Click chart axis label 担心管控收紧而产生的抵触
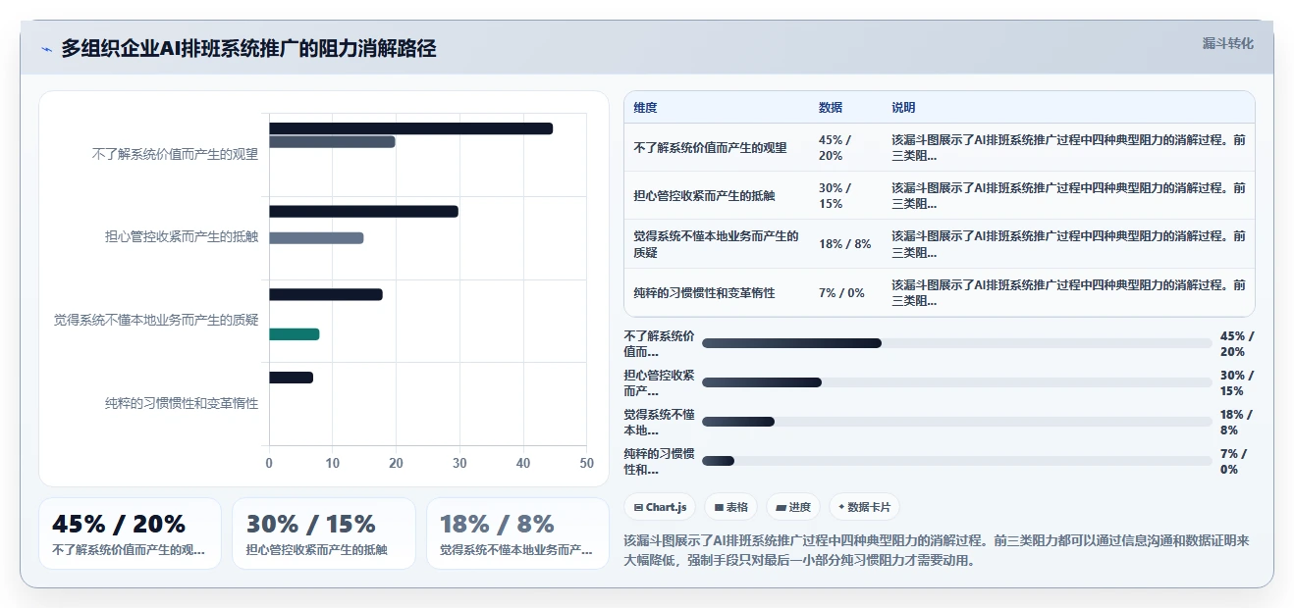This screenshot has width=1294, height=608. 182,236
